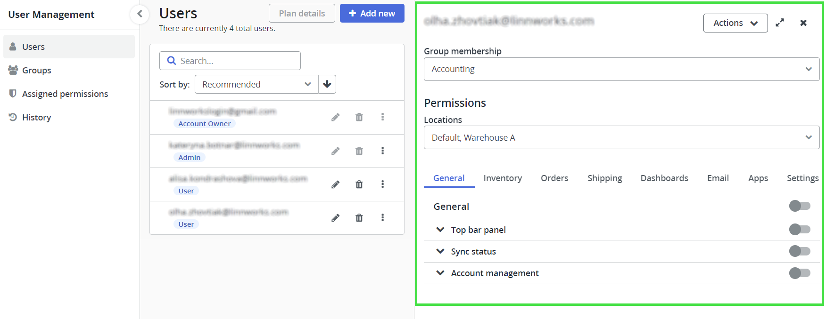Open the Group membership Accounting dropdown
Screen dimensions: 826x319
click(x=621, y=69)
